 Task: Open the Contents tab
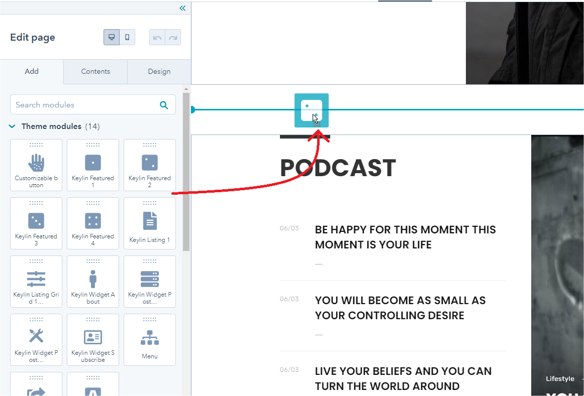coord(95,71)
